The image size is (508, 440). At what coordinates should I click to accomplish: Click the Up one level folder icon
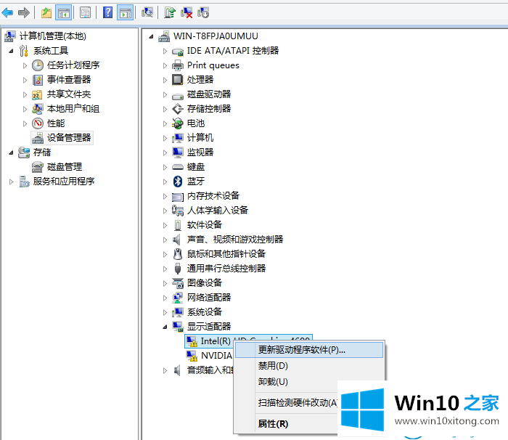pyautogui.click(x=46, y=13)
